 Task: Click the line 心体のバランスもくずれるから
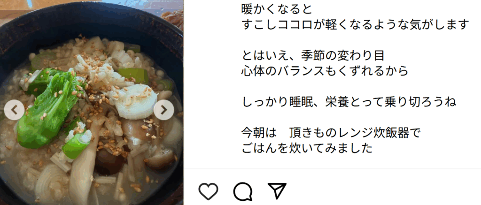coord(325,71)
